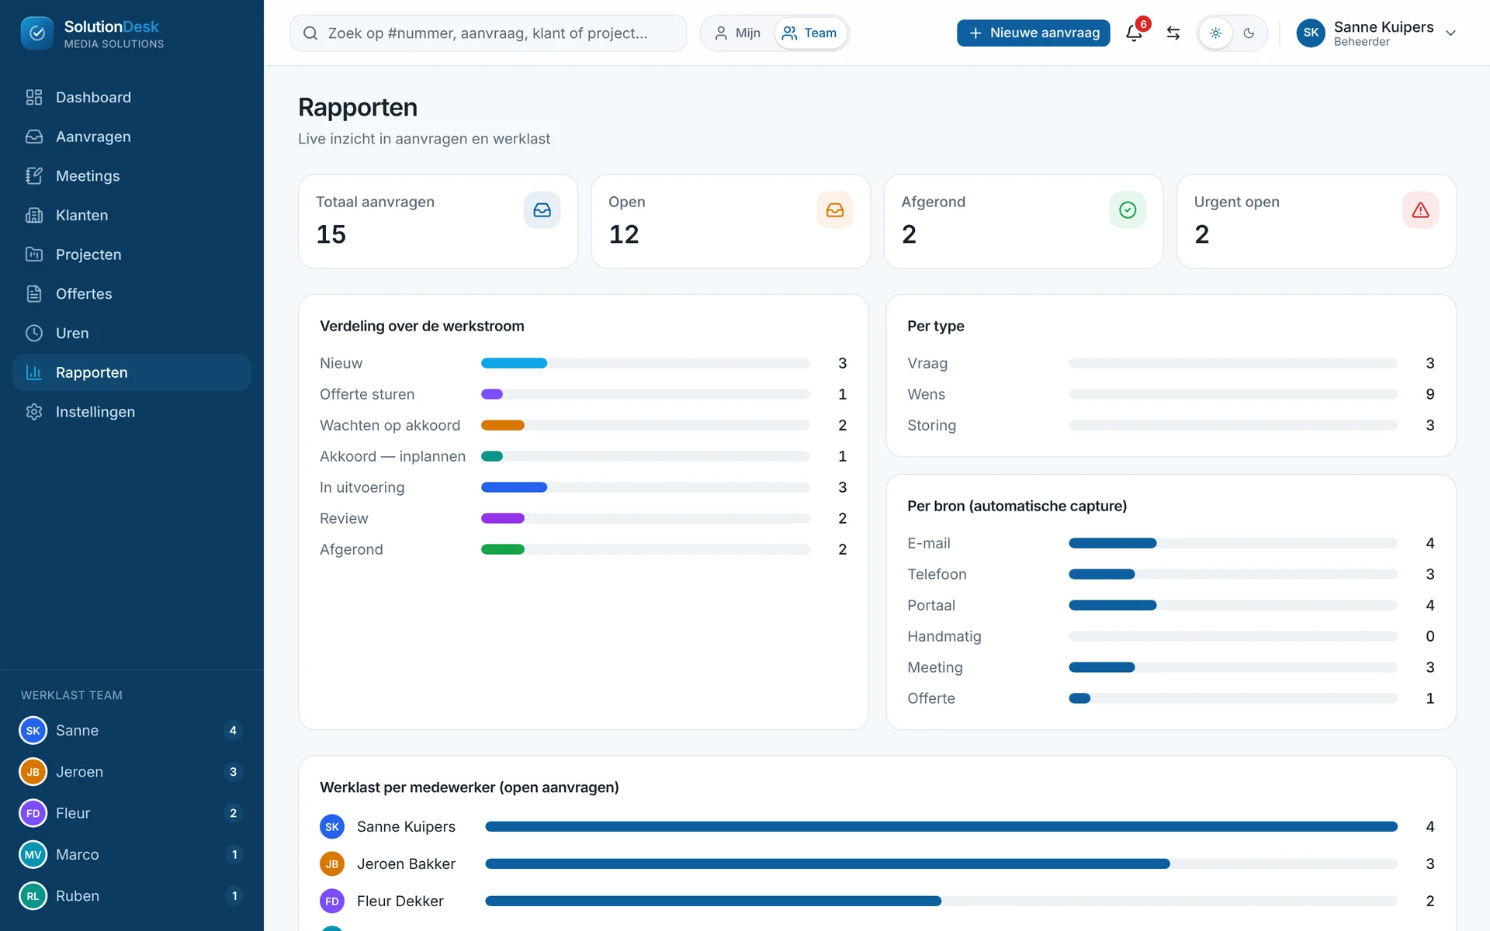Open the Sanne Kuipers Beheerder profile dropdown
Viewport: 1490px width, 931px height.
(x=1376, y=33)
